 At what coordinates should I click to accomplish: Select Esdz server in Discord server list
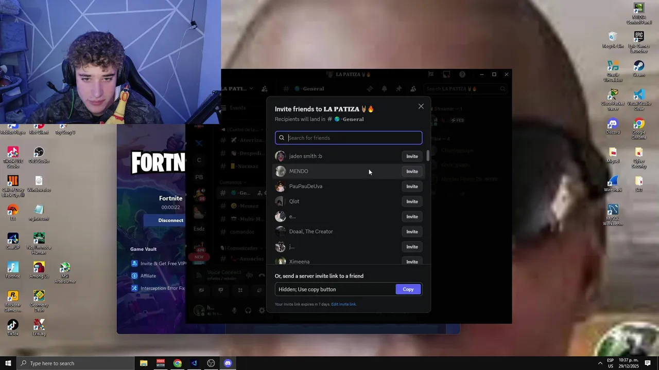199,229
